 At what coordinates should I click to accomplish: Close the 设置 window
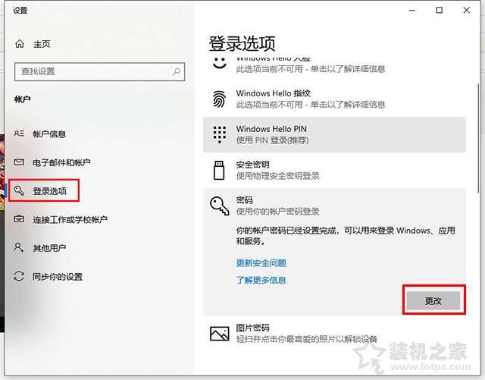point(467,10)
